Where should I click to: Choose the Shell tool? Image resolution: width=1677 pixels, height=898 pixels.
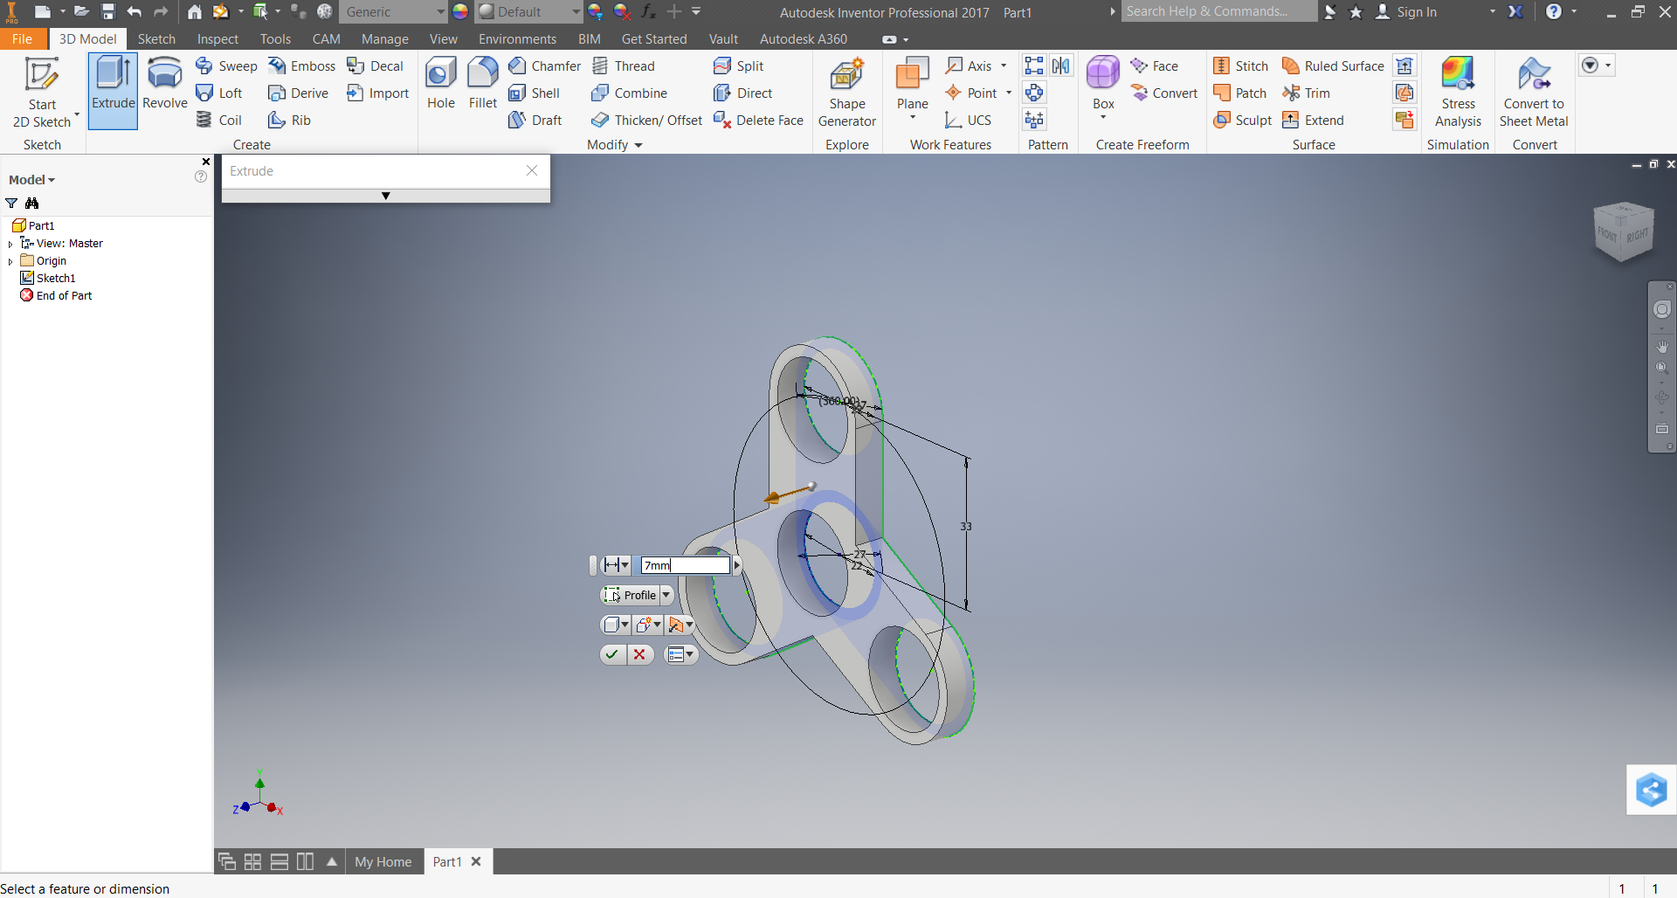click(x=534, y=93)
